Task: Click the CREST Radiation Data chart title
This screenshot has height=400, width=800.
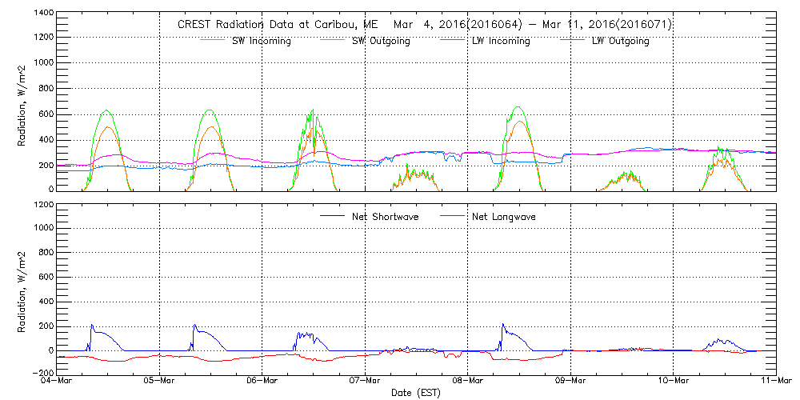Action: point(424,25)
